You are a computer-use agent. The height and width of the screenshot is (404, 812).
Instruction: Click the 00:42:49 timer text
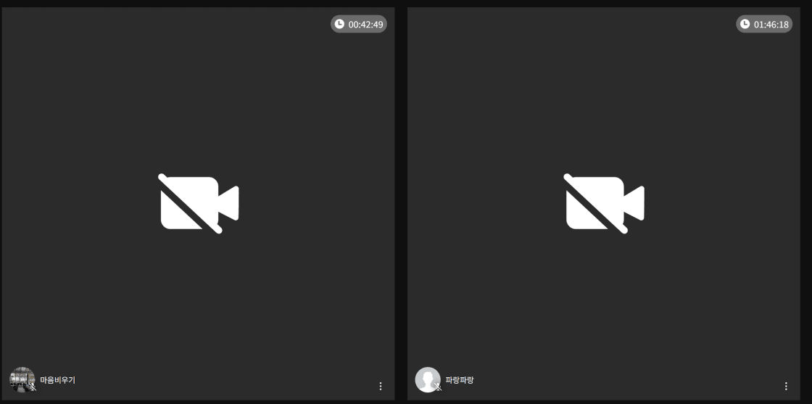365,25
